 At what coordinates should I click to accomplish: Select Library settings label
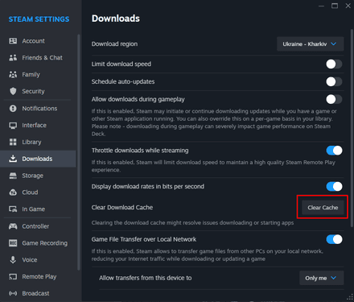click(31, 142)
